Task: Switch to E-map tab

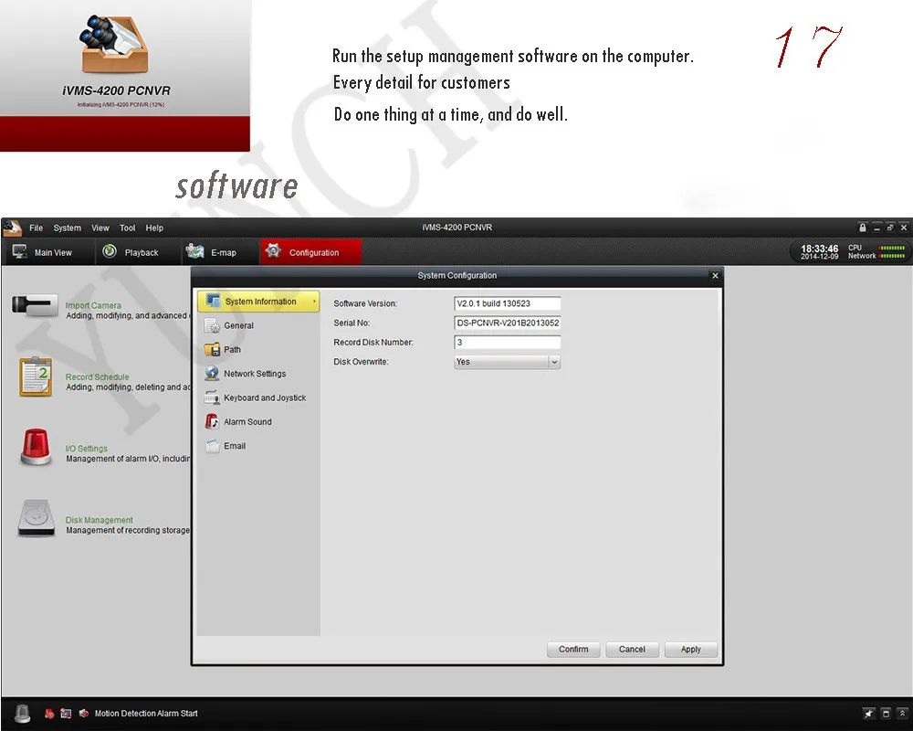Action: (x=218, y=252)
